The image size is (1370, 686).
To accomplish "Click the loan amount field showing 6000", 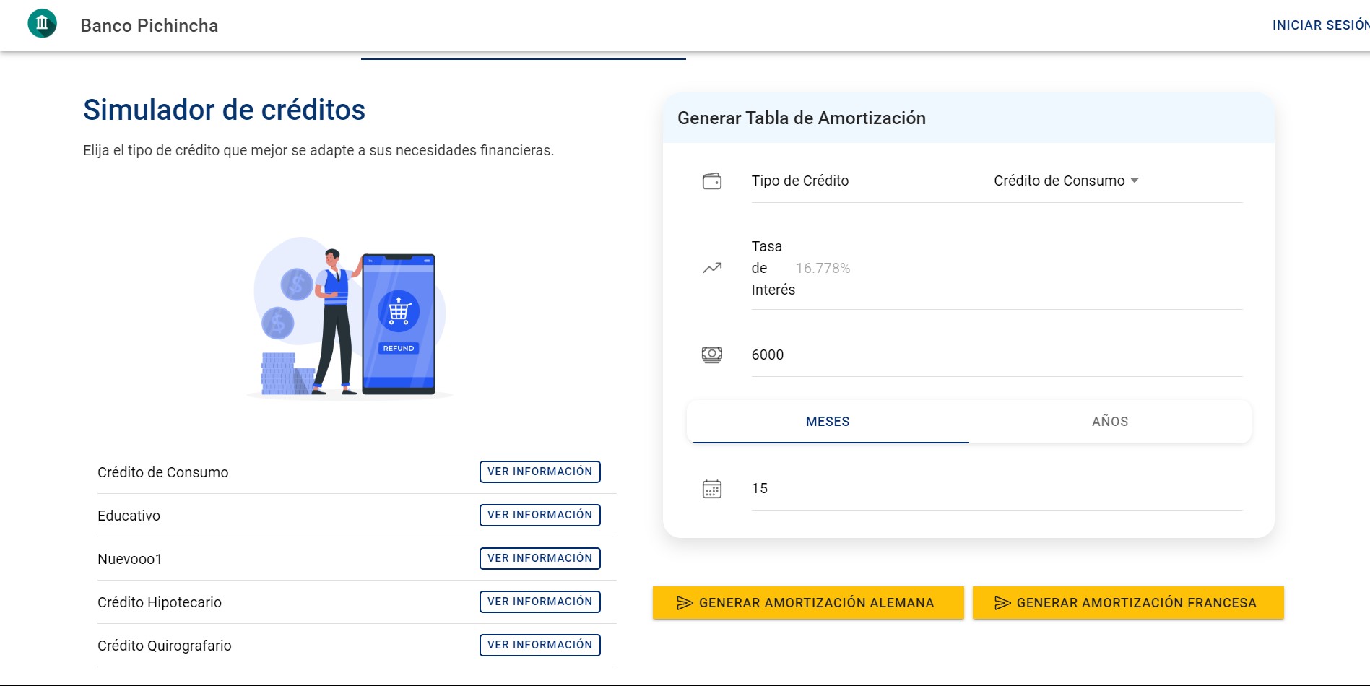I will click(997, 355).
